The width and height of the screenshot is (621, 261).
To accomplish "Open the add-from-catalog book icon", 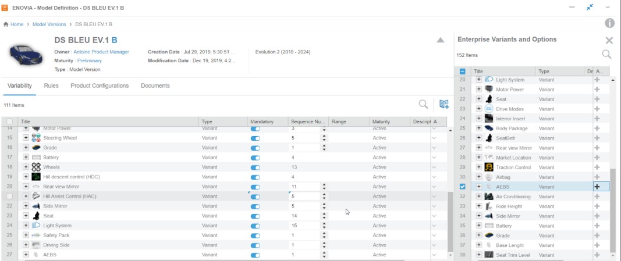I will pyautogui.click(x=444, y=104).
